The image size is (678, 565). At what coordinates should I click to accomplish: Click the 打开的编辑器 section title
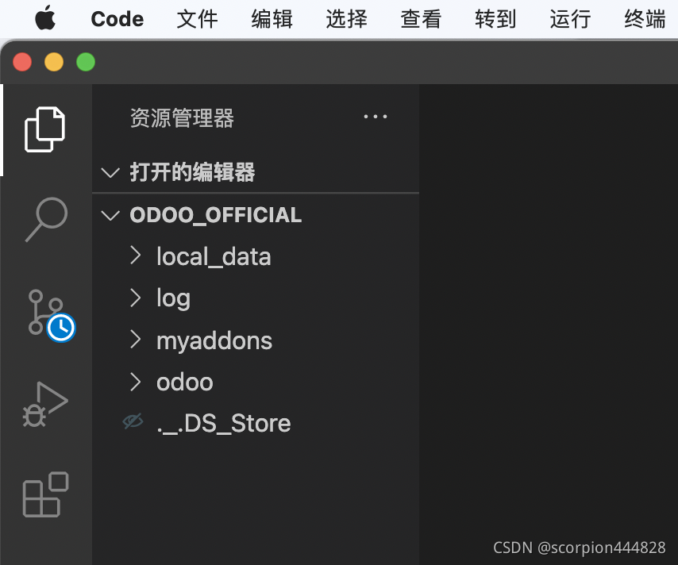(192, 172)
